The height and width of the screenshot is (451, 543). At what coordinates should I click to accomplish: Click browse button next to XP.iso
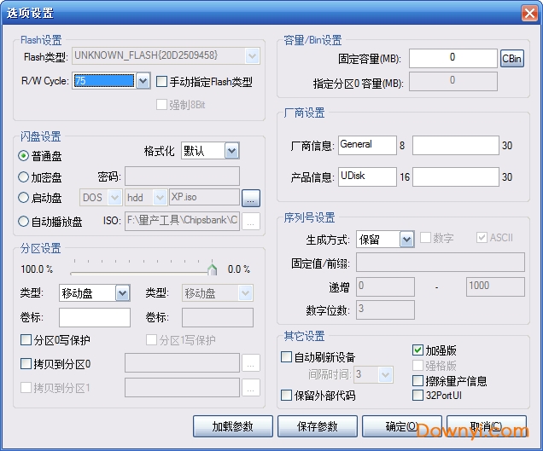(249, 198)
